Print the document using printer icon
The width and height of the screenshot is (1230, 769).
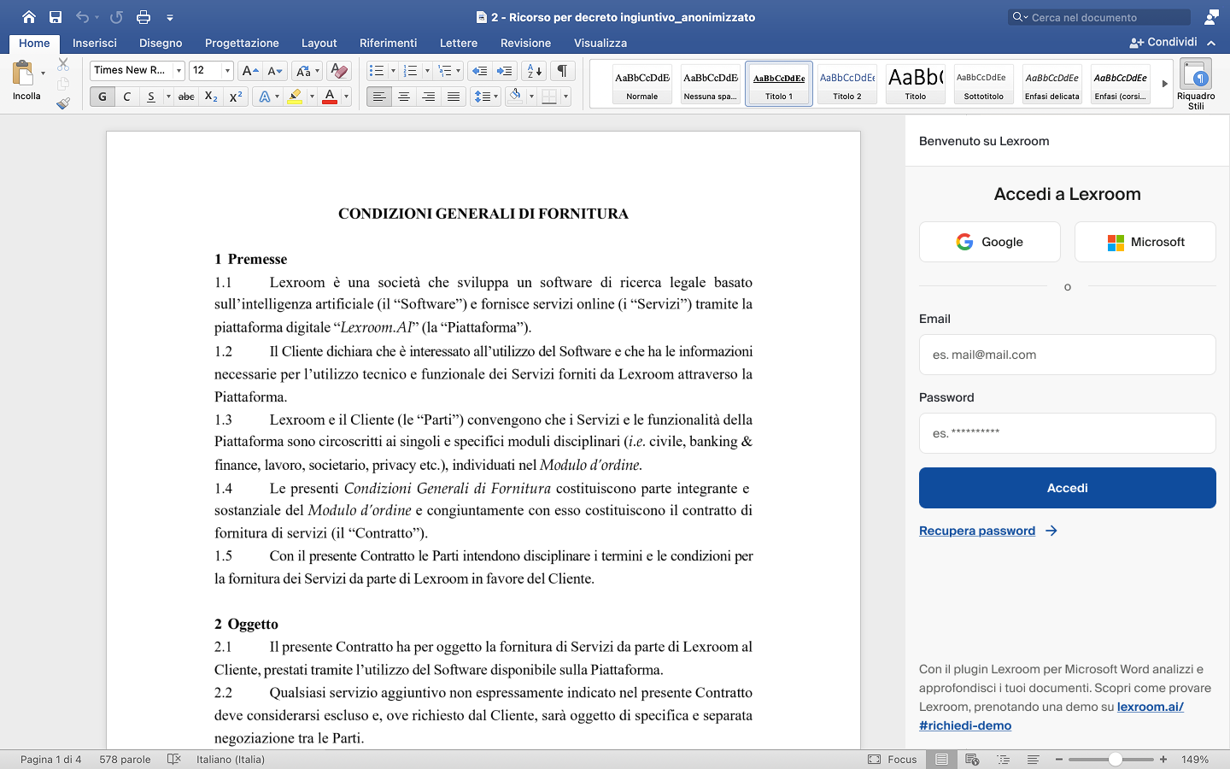tap(143, 17)
